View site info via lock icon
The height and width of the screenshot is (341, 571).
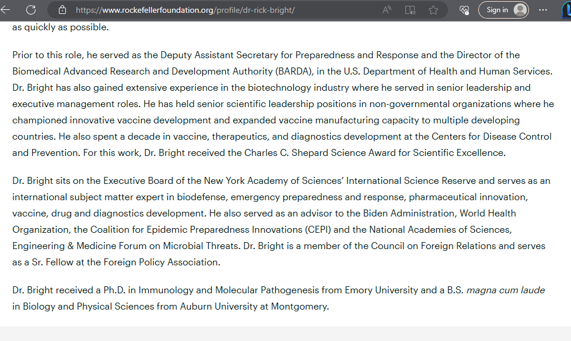coord(62,10)
